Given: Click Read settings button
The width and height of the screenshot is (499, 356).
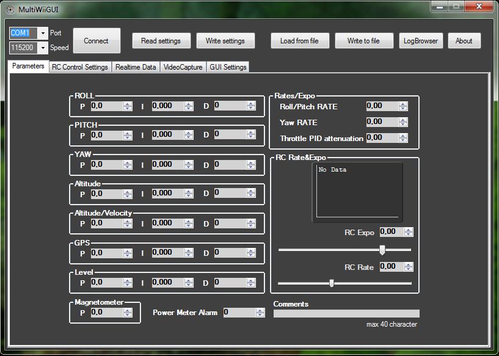Looking at the screenshot, I should pyautogui.click(x=161, y=41).
